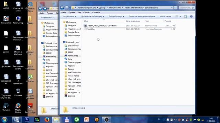This screenshot has width=220, height=123.
Task: Create a Новая папка in toolbar
Action: click(x=165, y=16)
